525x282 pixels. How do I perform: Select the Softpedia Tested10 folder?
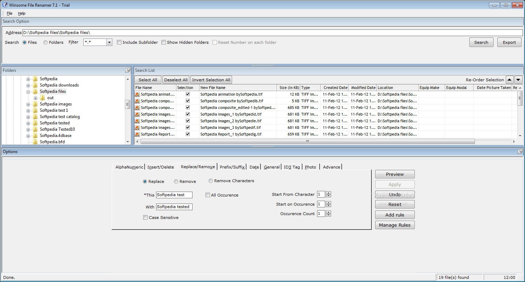[57, 129]
